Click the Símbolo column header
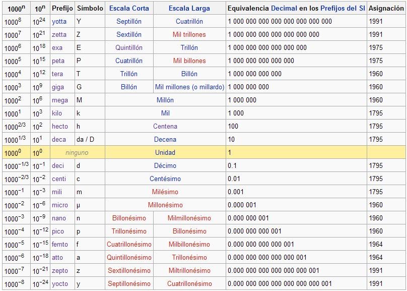Image resolution: width=407 pixels, height=291 pixels. (90, 8)
